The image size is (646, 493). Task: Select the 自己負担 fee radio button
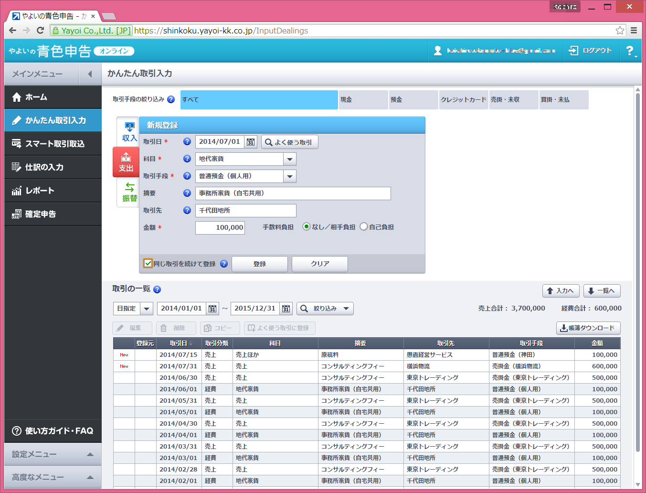click(x=364, y=227)
